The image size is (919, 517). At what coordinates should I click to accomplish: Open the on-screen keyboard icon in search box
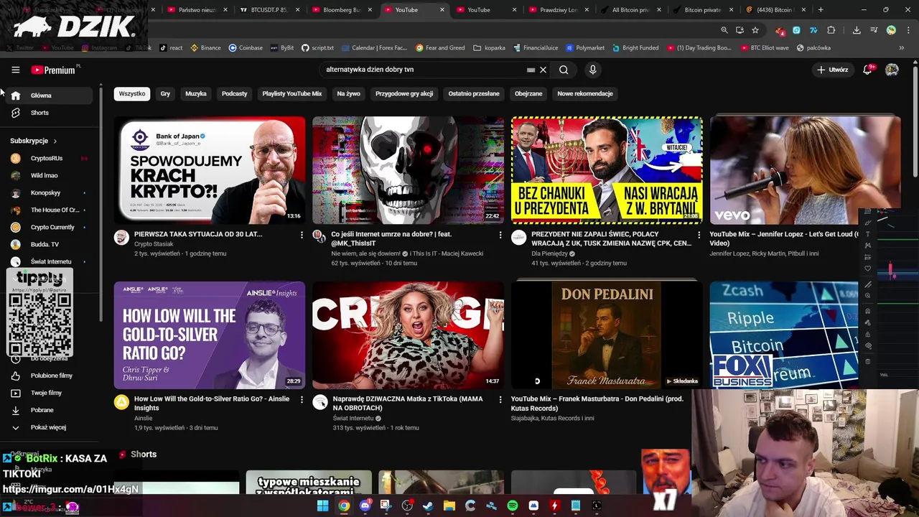531,70
